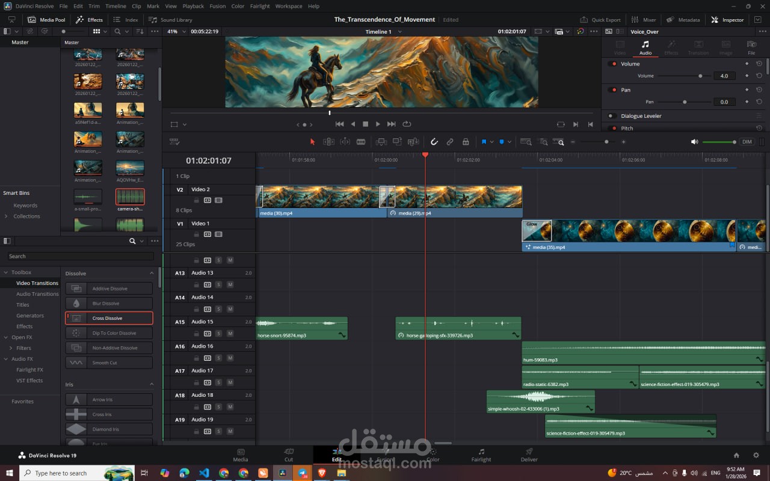This screenshot has height=481, width=770.
Task: Open the Fairlight menu
Action: pos(260,6)
